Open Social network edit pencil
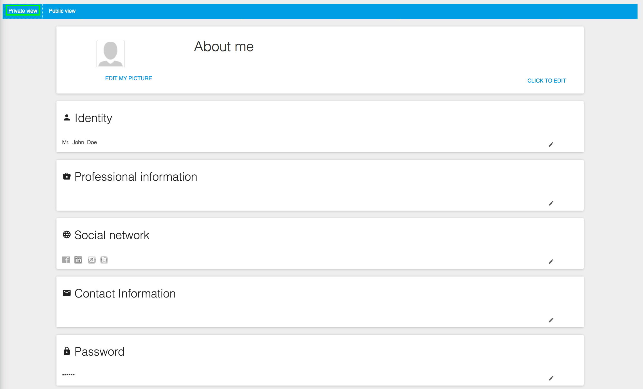Viewport: 643px width, 389px height. tap(551, 262)
